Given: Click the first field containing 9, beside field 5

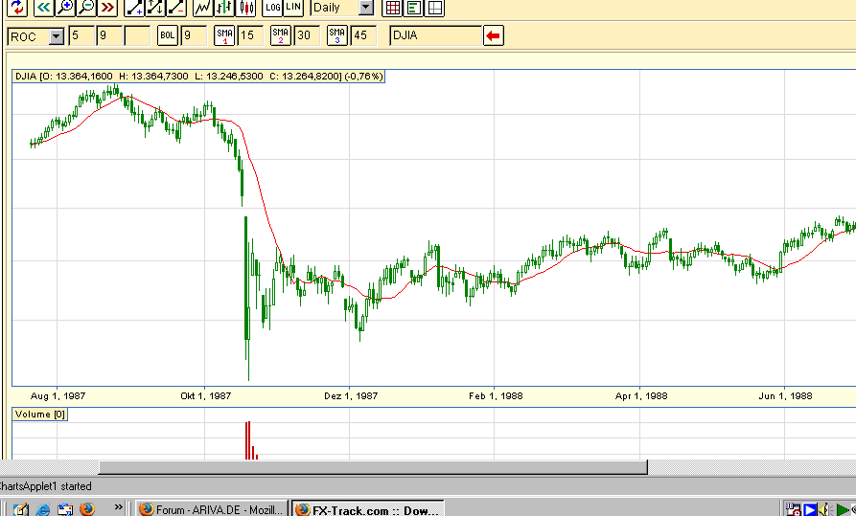Looking at the screenshot, I should 109,36.
